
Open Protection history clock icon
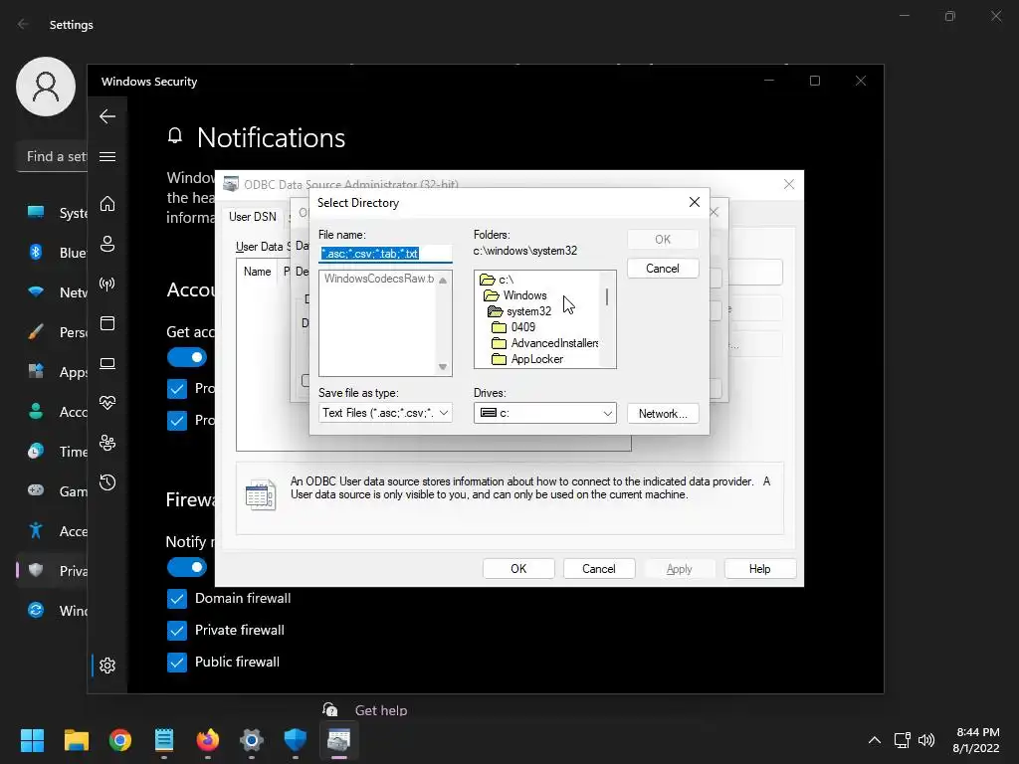(107, 482)
